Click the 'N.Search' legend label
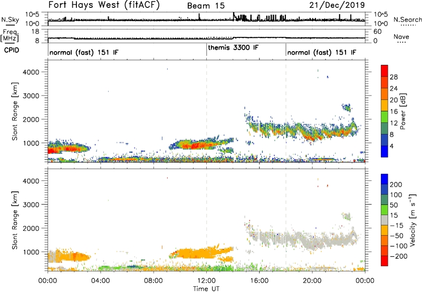The image size is (422, 292). coord(407,20)
